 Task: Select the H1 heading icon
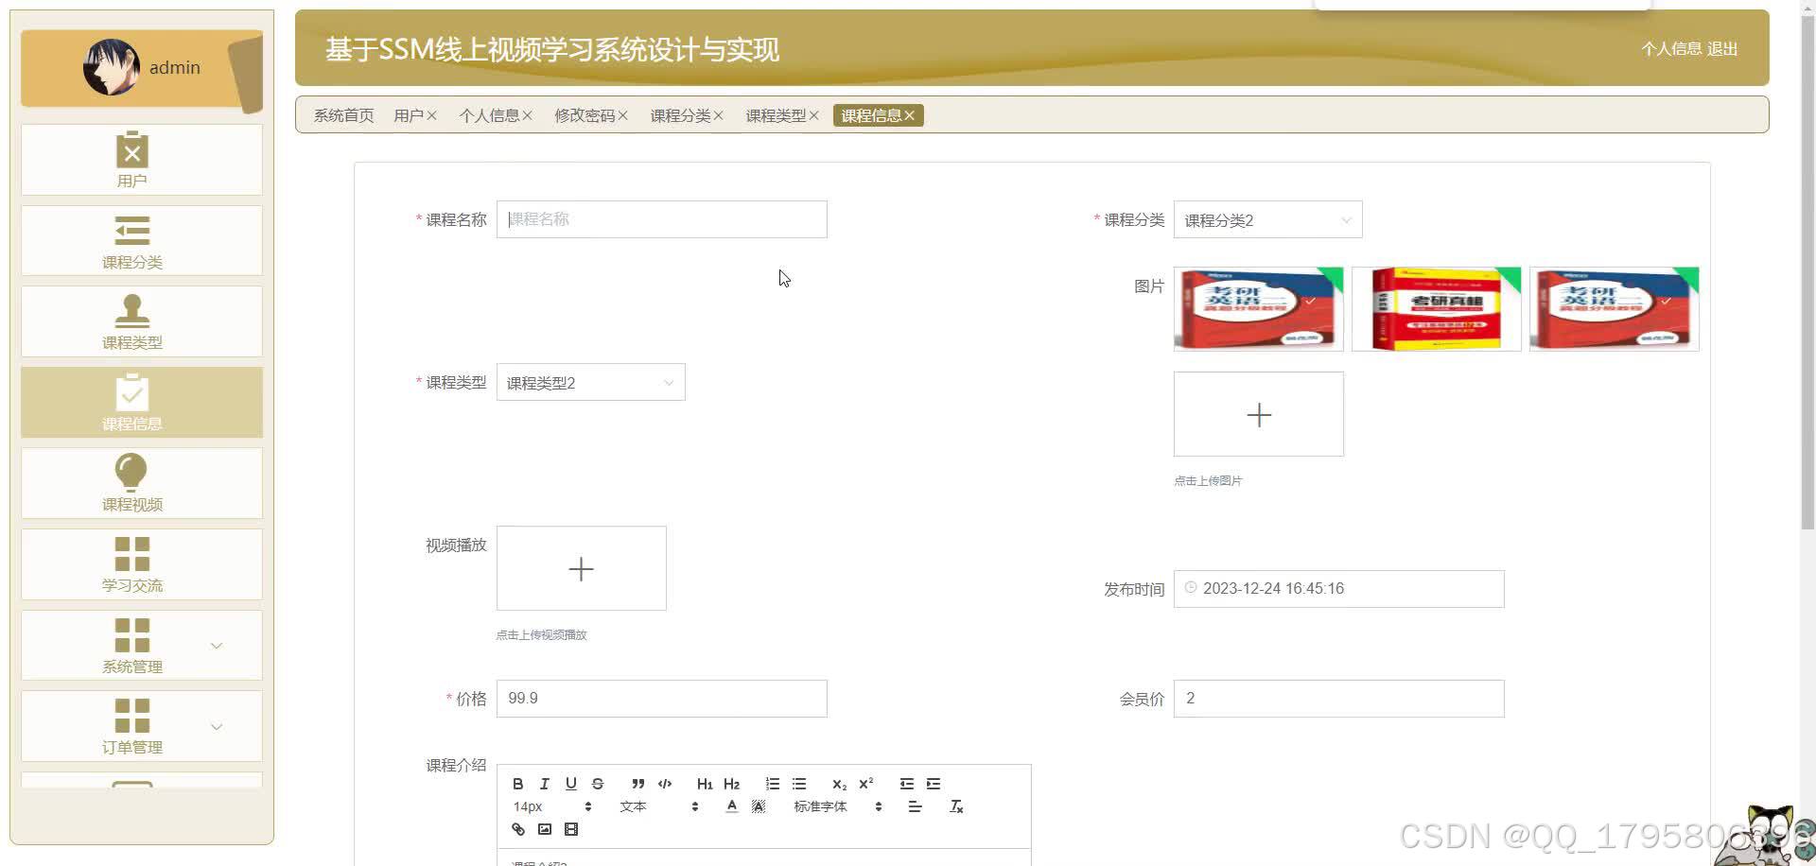coord(704,783)
